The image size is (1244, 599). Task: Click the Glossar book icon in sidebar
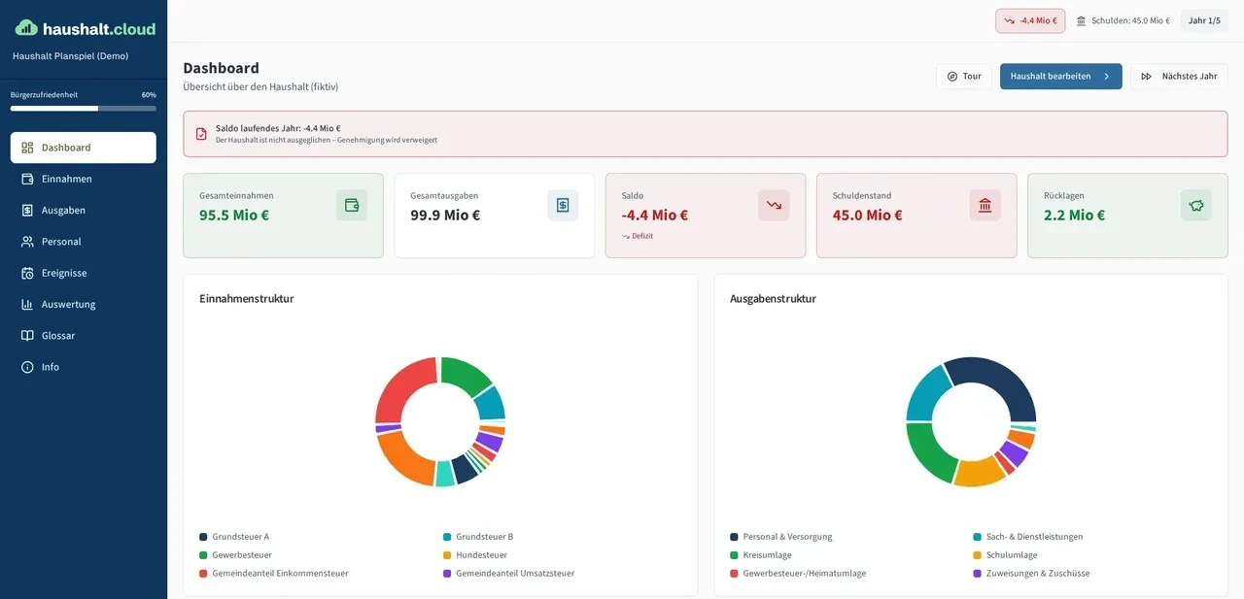click(x=27, y=335)
